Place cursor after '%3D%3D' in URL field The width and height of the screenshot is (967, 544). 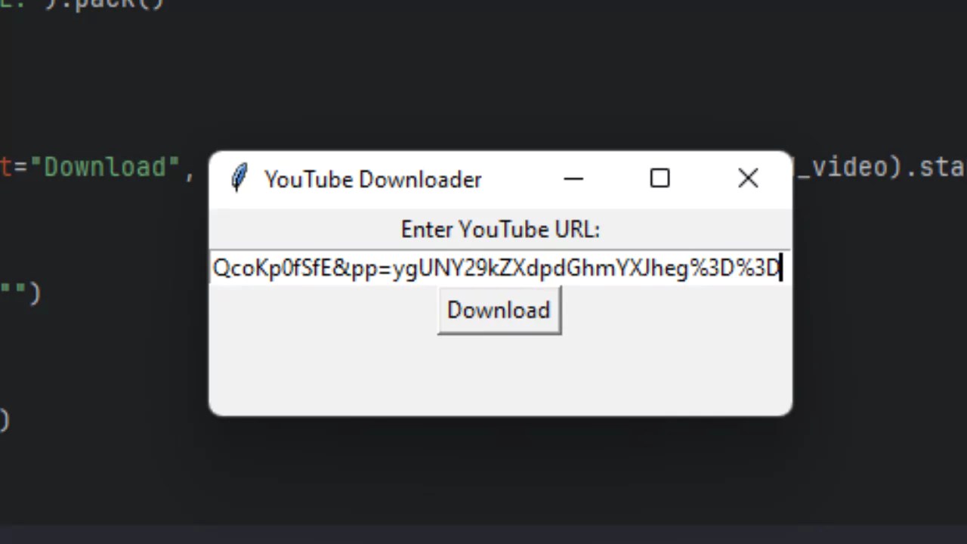coord(780,268)
